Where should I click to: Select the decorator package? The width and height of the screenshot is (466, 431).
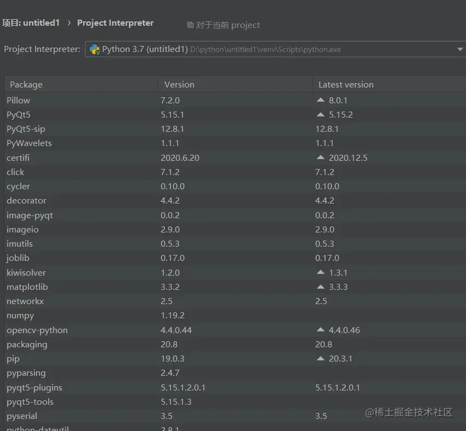point(26,201)
